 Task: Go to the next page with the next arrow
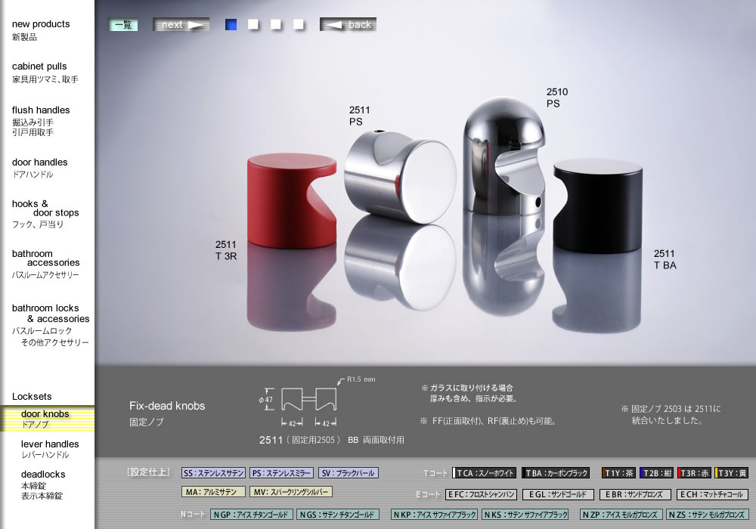pyautogui.click(x=181, y=25)
